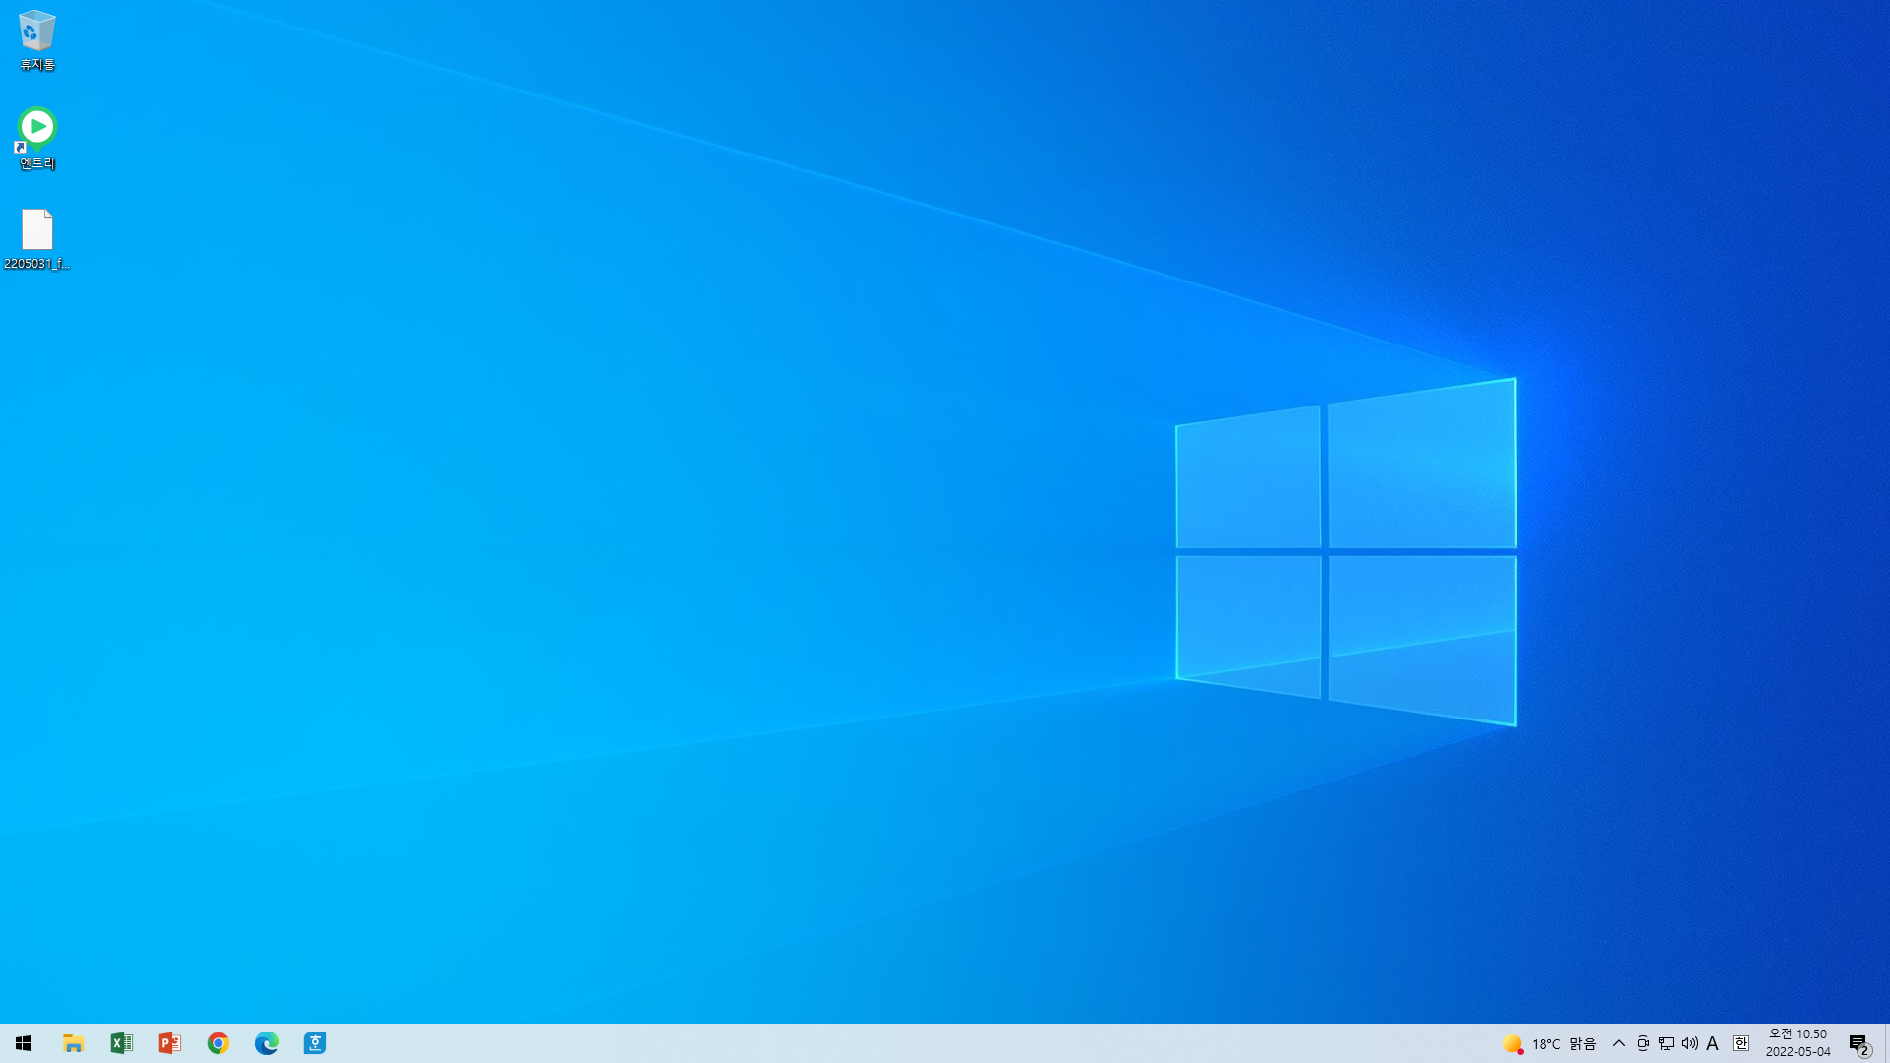Select the 엔트리 shortcut on desktop
The height and width of the screenshot is (1063, 1890).
point(36,138)
